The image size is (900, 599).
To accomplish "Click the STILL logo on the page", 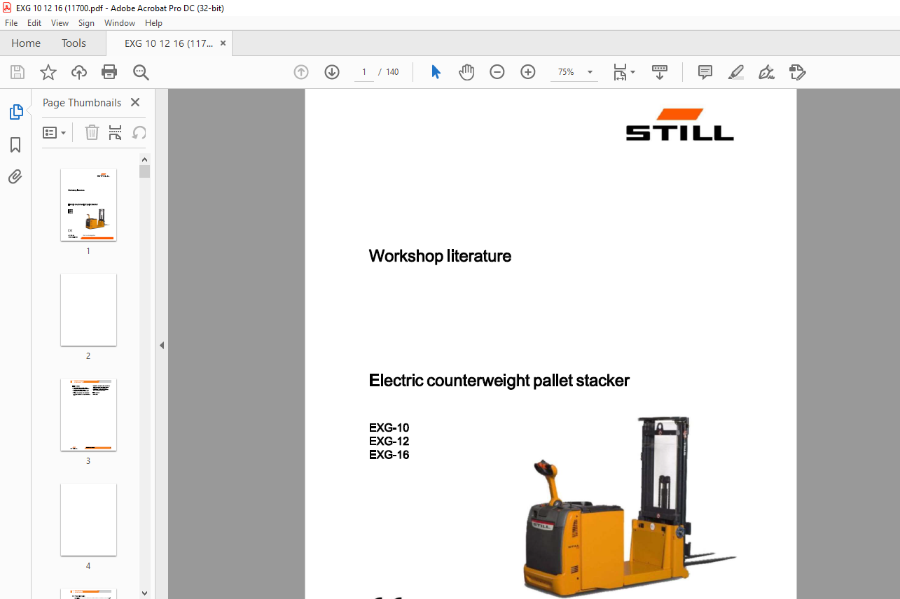I will pyautogui.click(x=679, y=125).
